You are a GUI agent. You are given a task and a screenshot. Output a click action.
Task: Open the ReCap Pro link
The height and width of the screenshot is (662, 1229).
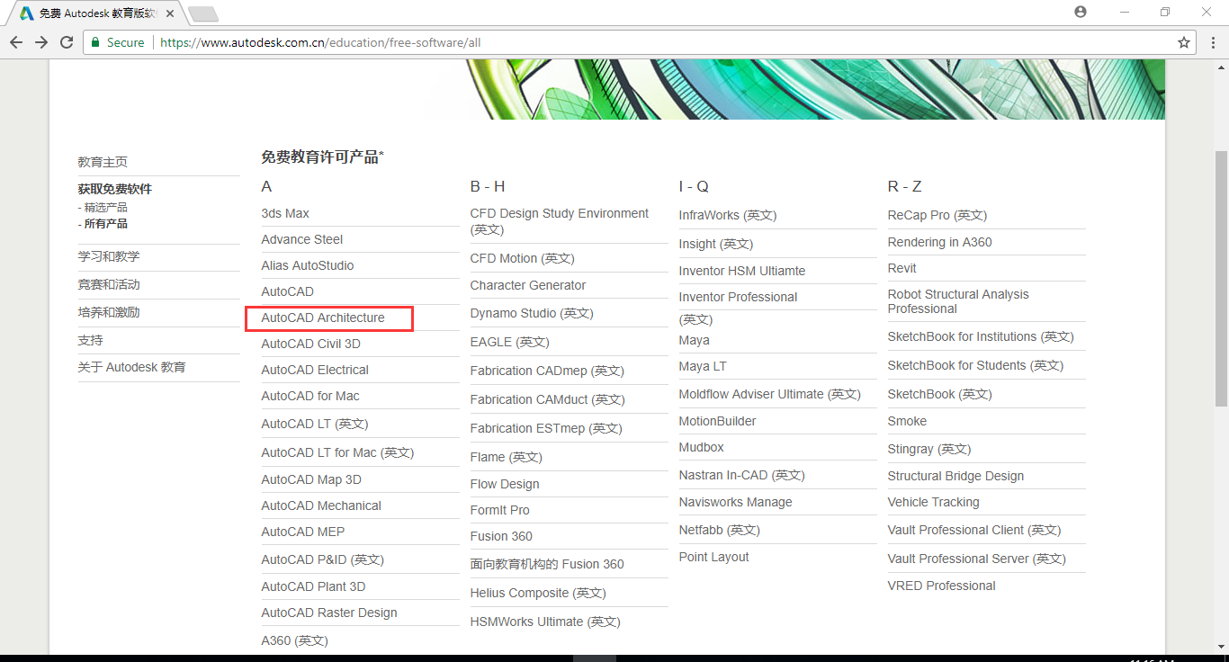tap(937, 215)
